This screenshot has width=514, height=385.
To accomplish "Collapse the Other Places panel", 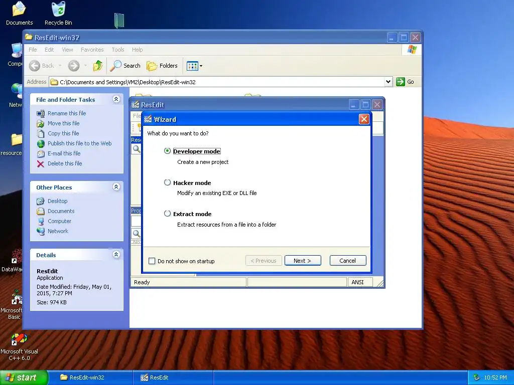I will point(116,186).
